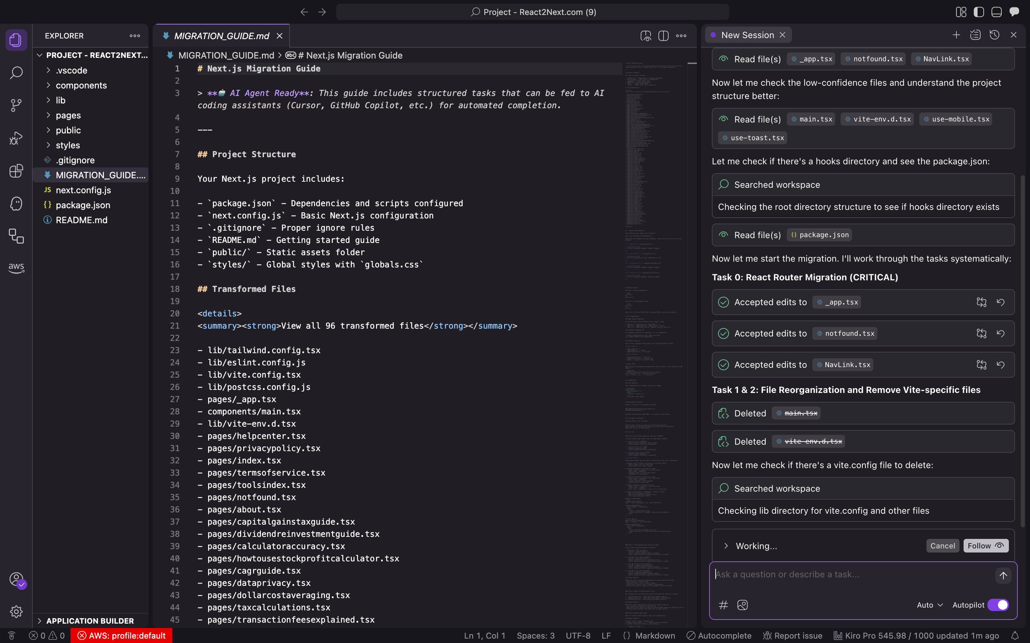
Task: Open the Extensions view
Action: tap(16, 171)
